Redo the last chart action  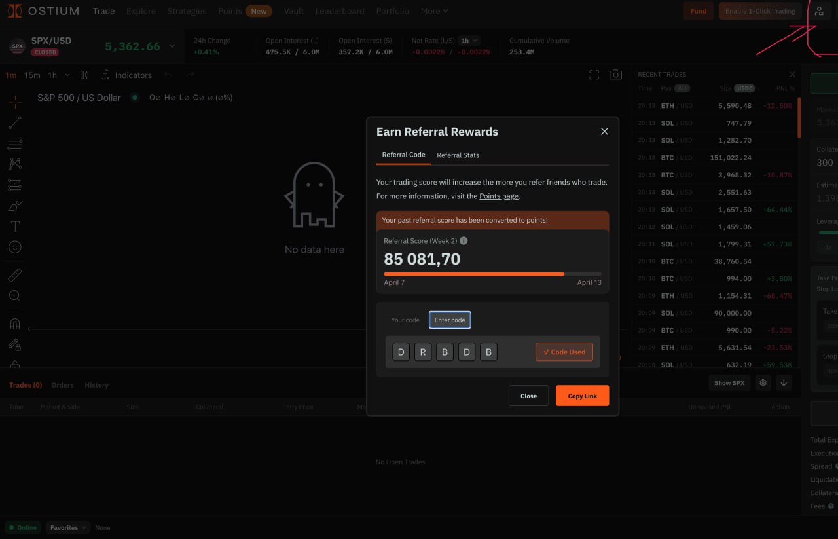click(x=190, y=75)
